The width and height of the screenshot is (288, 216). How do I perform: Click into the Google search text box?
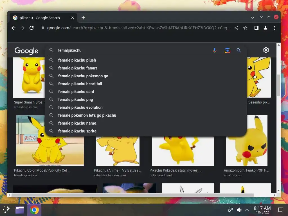[134, 50]
